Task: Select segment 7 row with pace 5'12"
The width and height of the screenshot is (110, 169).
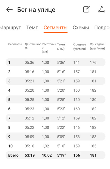Action: (x=56, y=118)
